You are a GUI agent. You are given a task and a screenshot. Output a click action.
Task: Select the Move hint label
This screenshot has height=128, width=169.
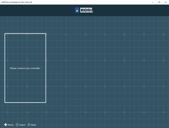tap(11, 125)
